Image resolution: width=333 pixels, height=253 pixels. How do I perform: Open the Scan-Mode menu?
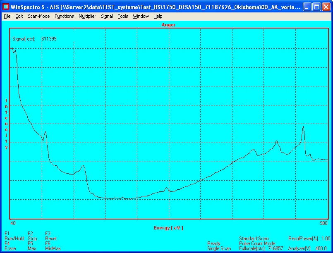point(39,16)
